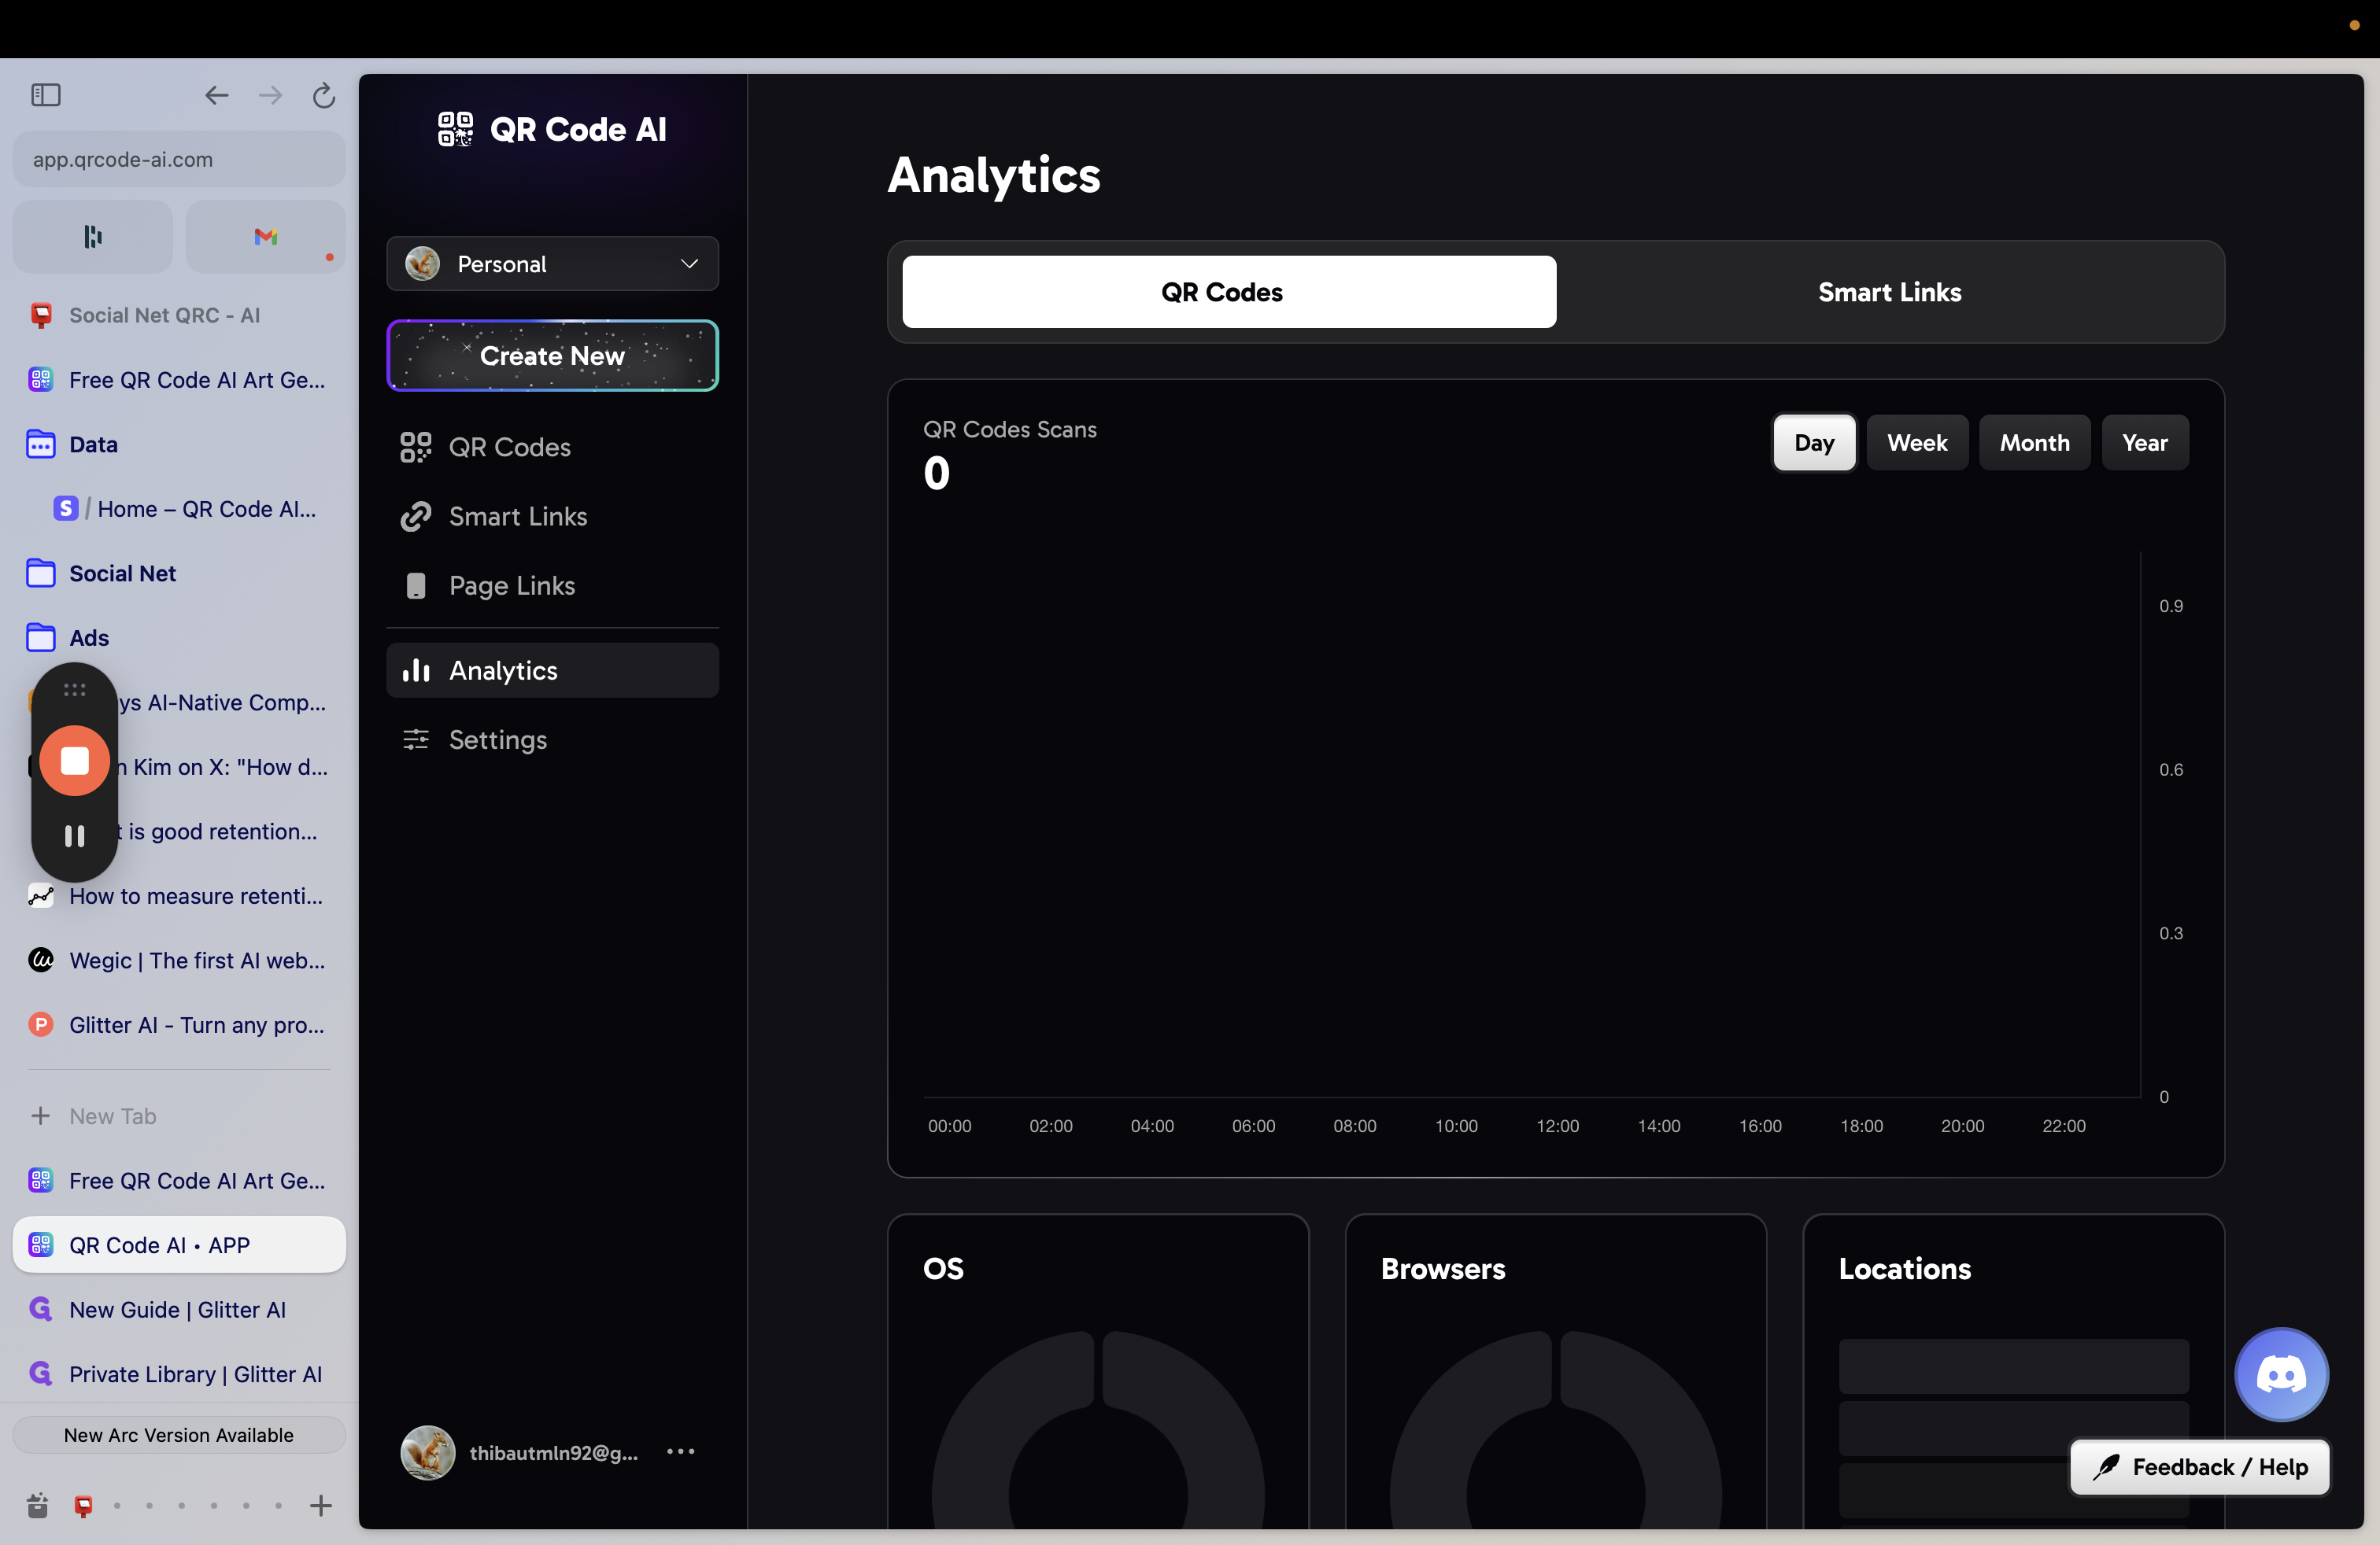Click the Page Links phone icon
The image size is (2380, 1545).
(415, 585)
